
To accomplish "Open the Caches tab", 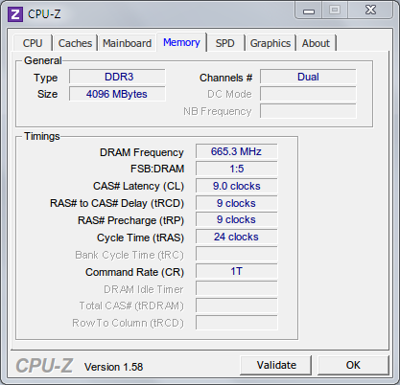I will click(x=75, y=43).
